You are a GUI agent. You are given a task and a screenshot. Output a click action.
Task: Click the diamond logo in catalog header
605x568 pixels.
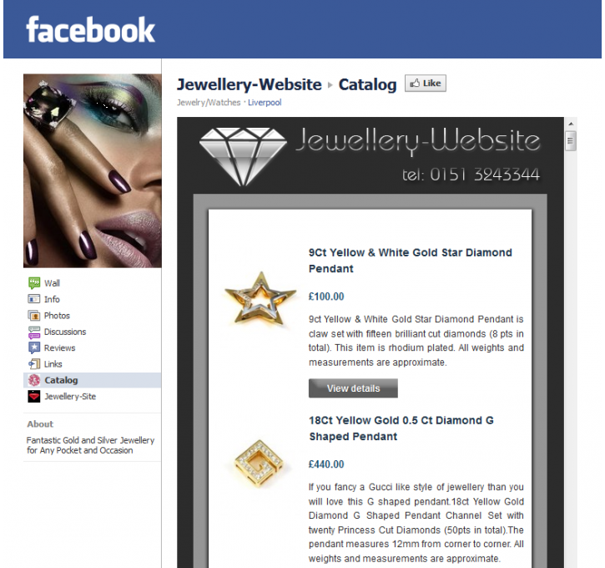click(243, 157)
